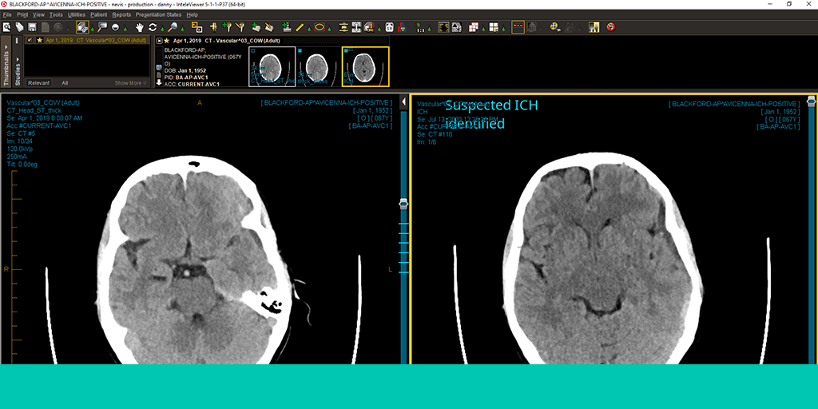
Task: Open dropdown arrow next to zoom tool
Action: pos(183,30)
